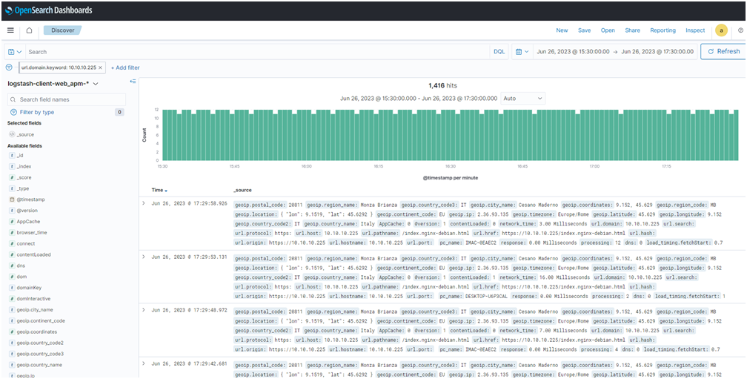Open the logstash-client-web_apm-* index pattern dropdown
The image size is (747, 379).
point(53,83)
